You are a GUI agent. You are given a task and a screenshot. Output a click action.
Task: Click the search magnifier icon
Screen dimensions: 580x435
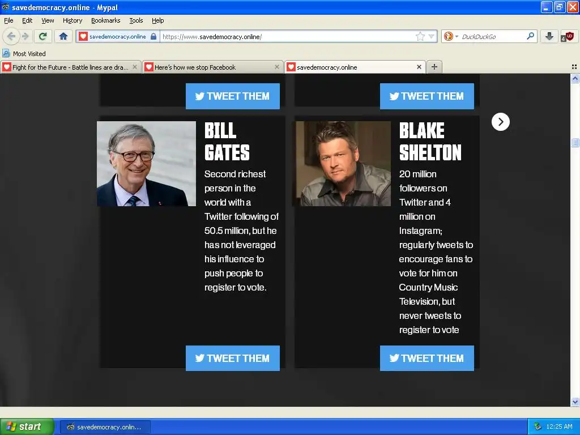(530, 36)
